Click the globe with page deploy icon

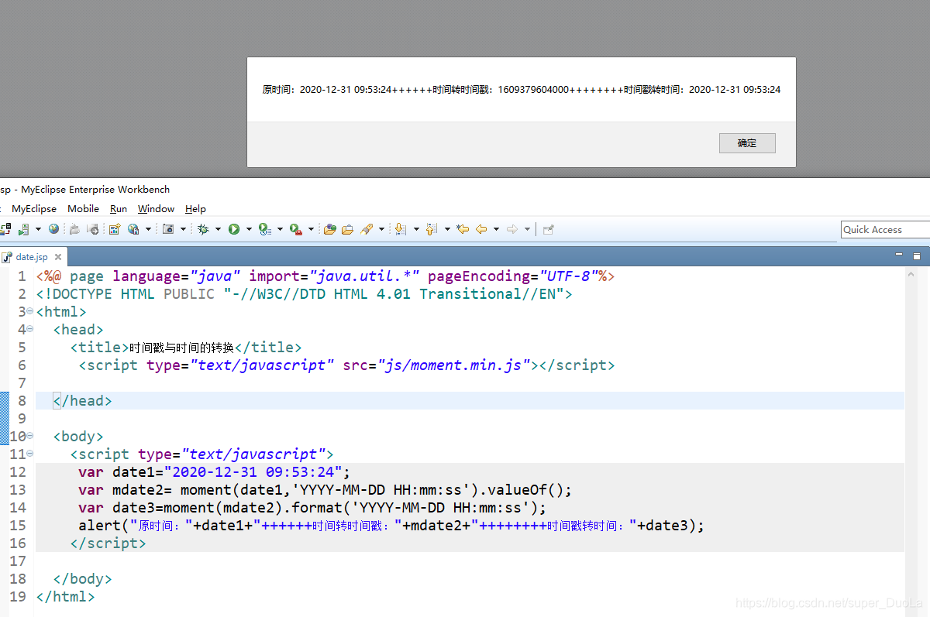[133, 229]
